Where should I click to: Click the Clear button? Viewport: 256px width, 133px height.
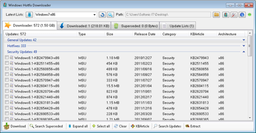[120, 126]
